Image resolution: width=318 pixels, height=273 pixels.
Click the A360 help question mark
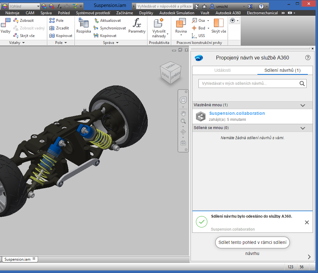[308, 58]
